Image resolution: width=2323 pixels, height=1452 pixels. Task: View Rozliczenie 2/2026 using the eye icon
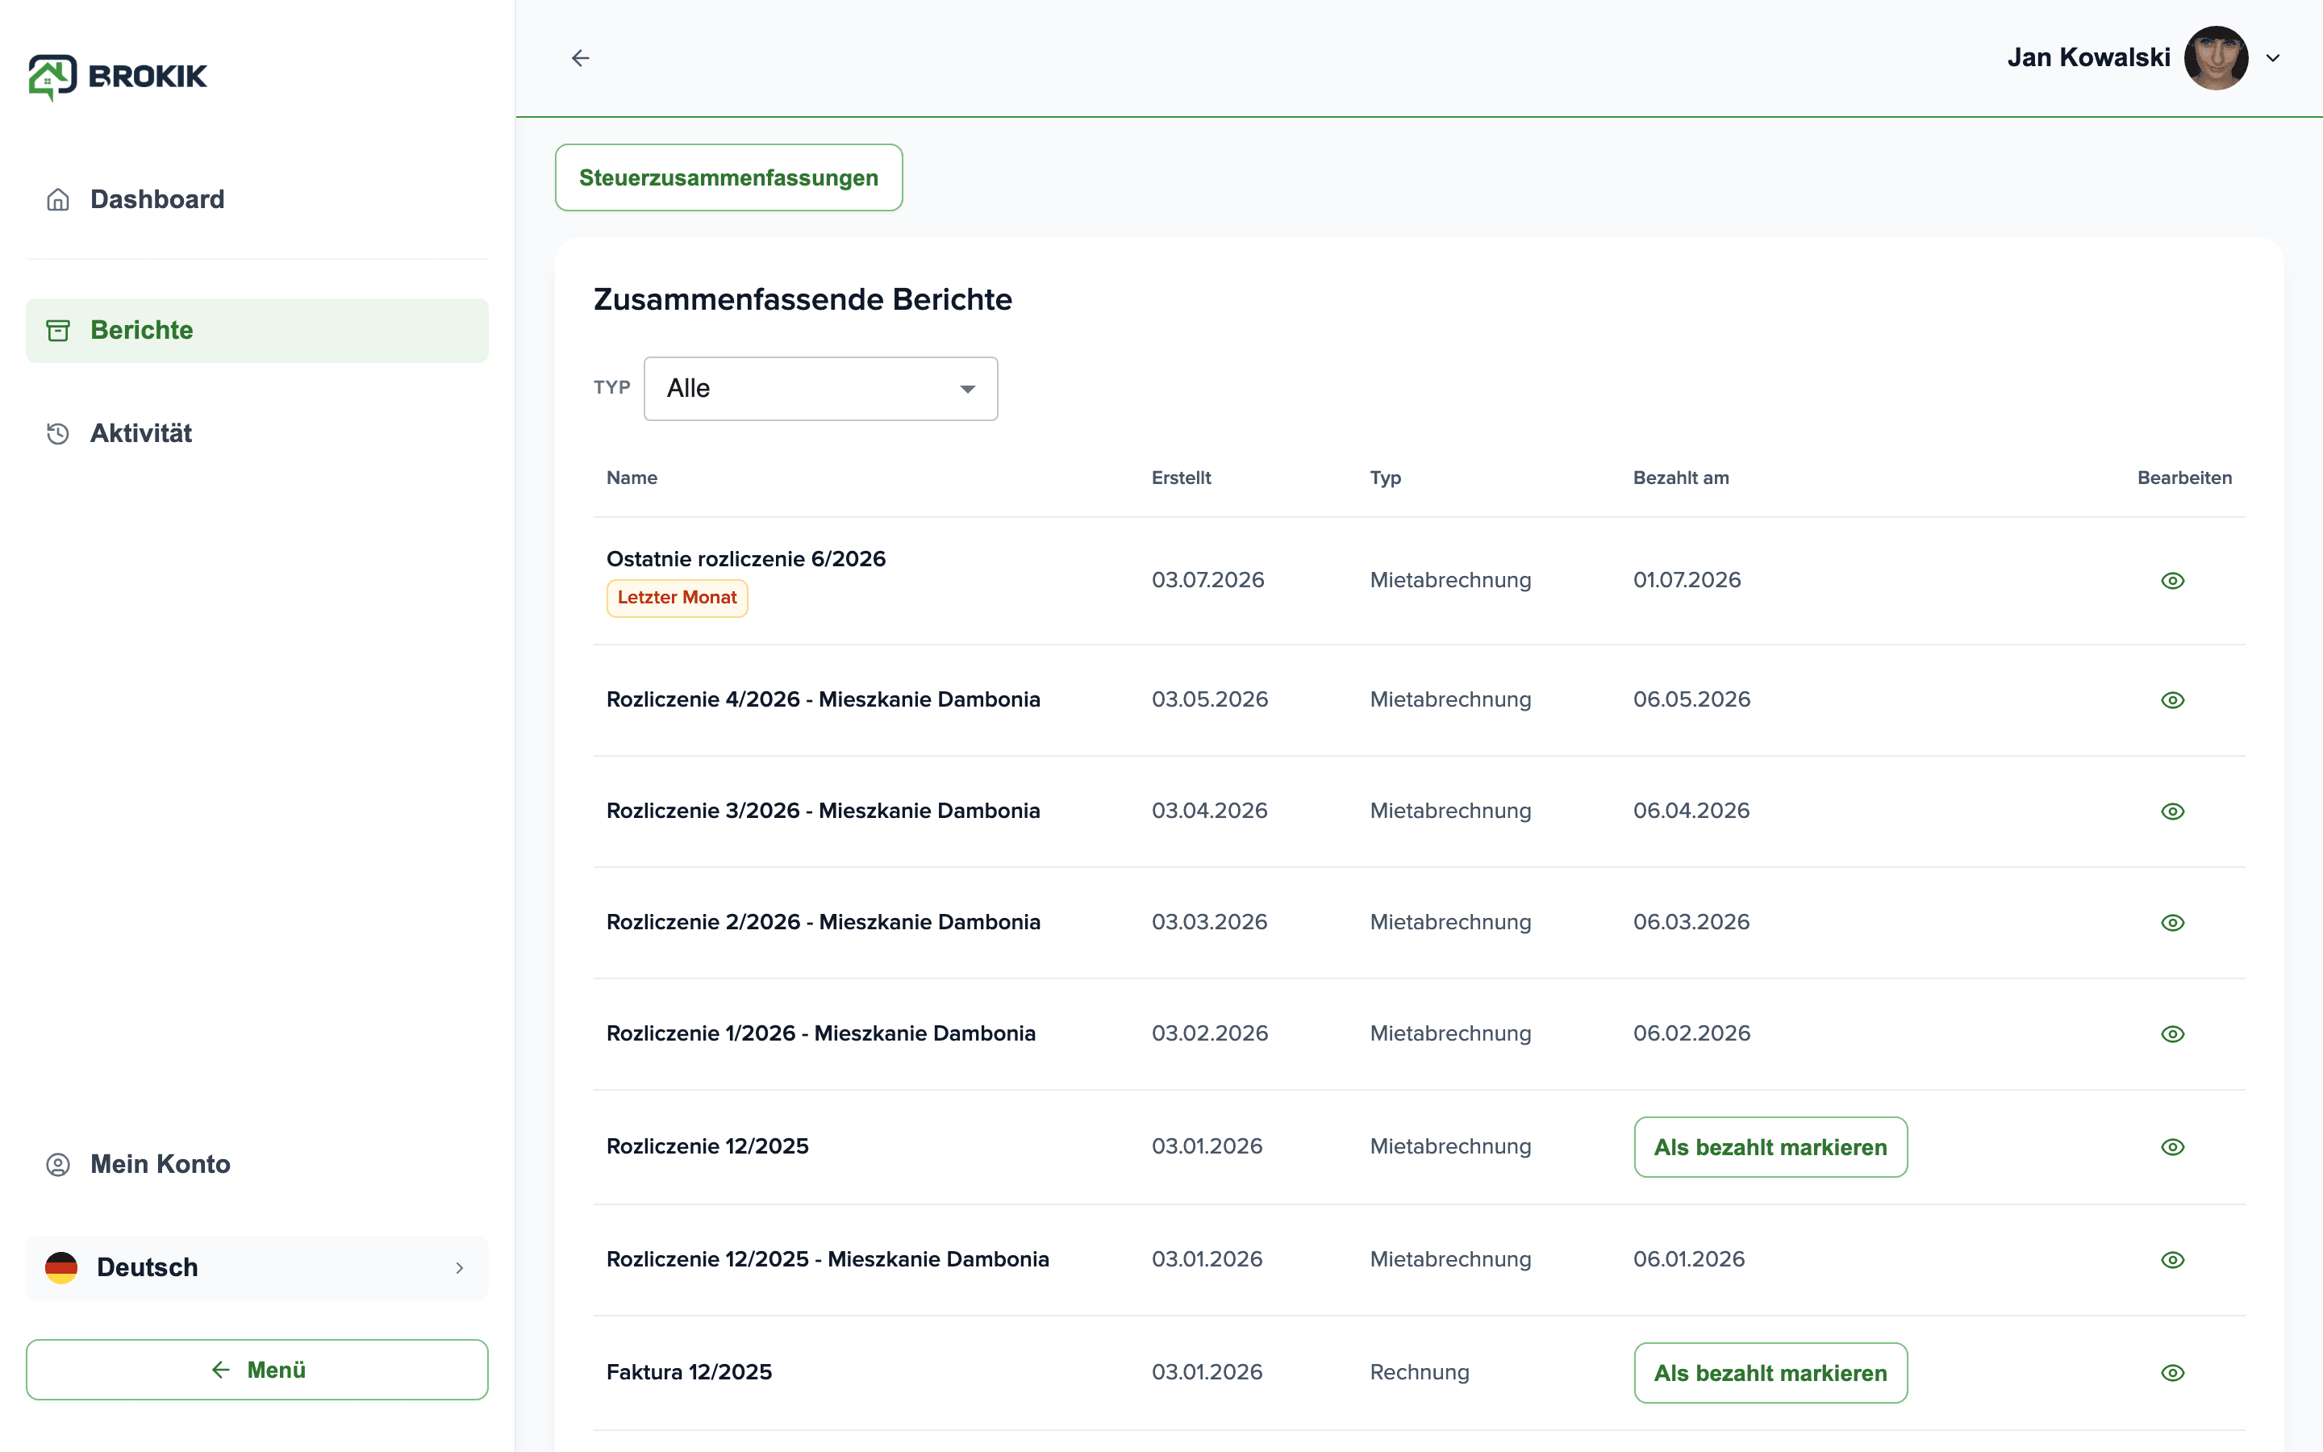[x=2172, y=923]
